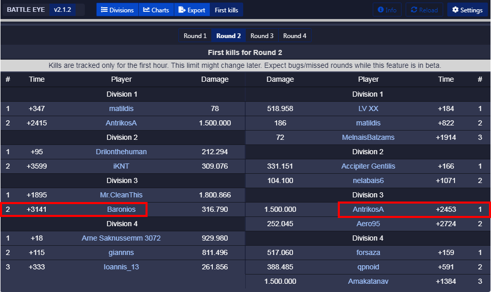Image resolution: width=491 pixels, height=292 pixels.
Task: Click the right Time column header
Action: [446, 80]
